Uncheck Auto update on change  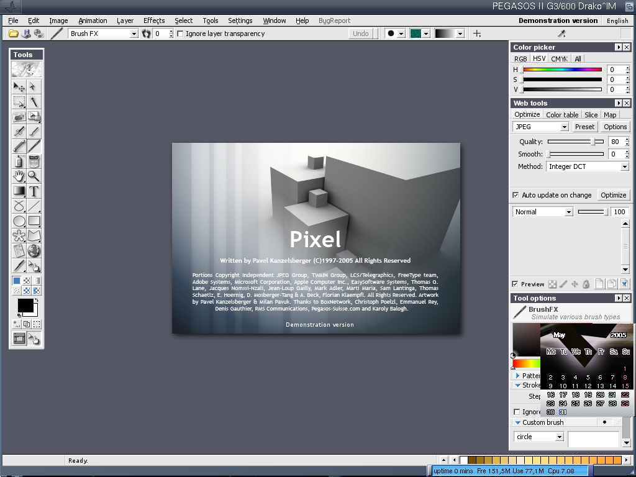point(516,195)
